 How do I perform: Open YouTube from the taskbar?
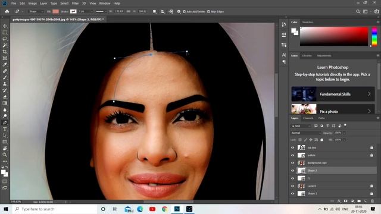(152, 209)
